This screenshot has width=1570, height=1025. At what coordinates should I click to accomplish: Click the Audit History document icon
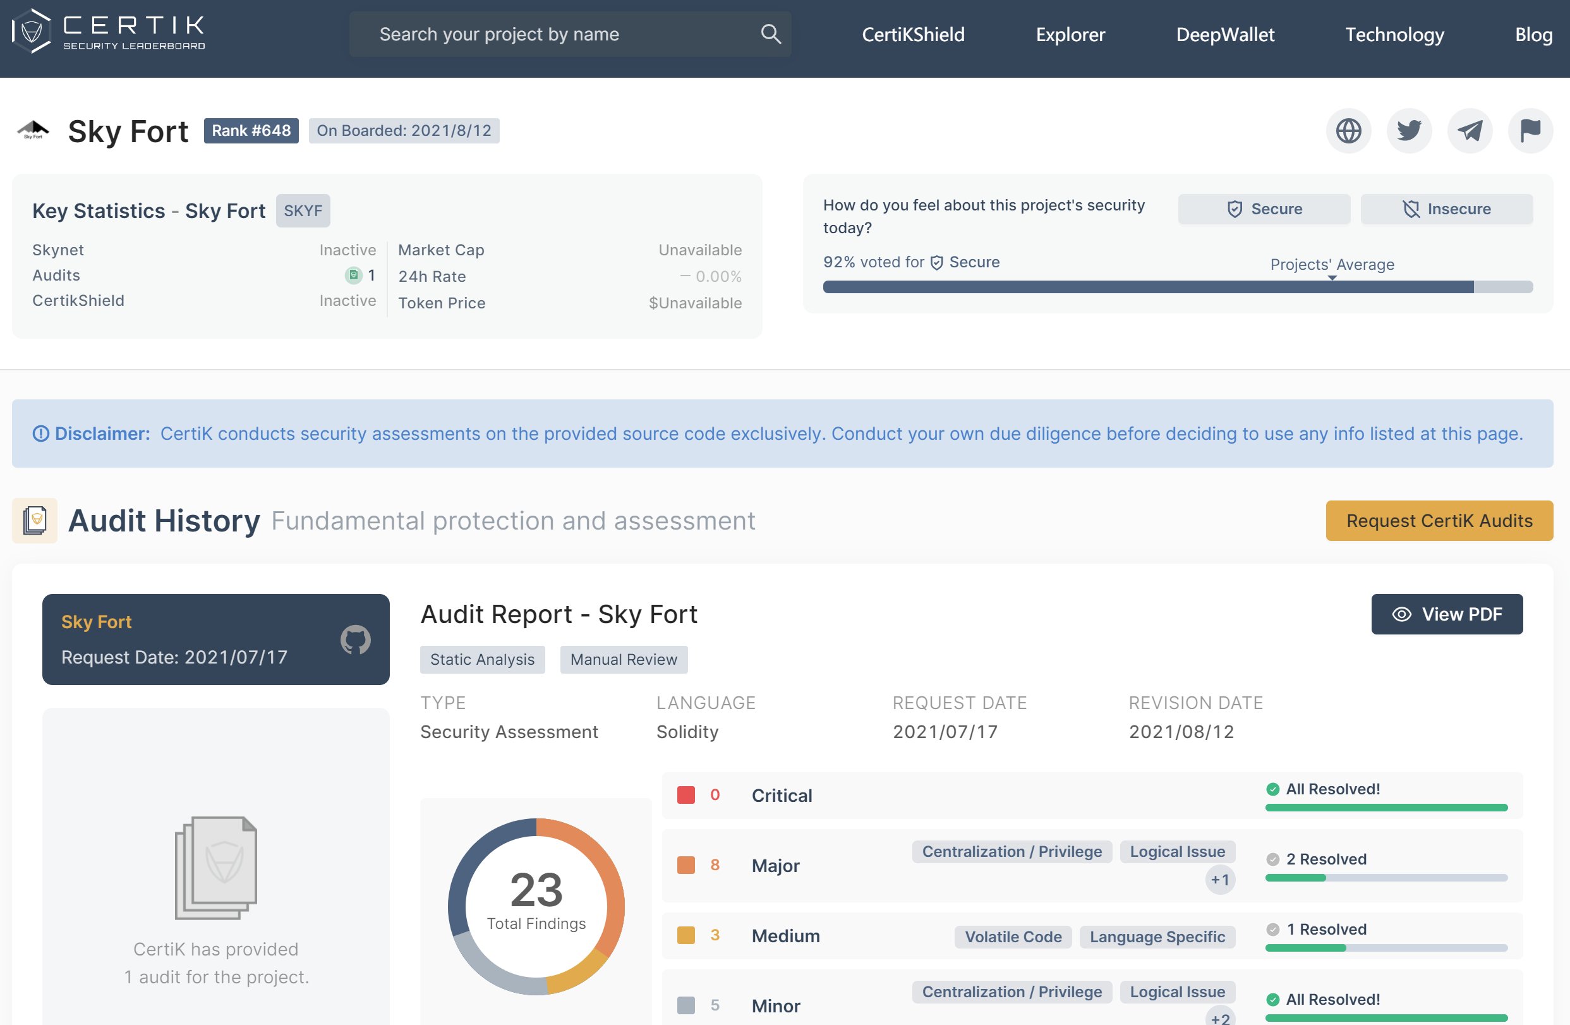(x=35, y=521)
